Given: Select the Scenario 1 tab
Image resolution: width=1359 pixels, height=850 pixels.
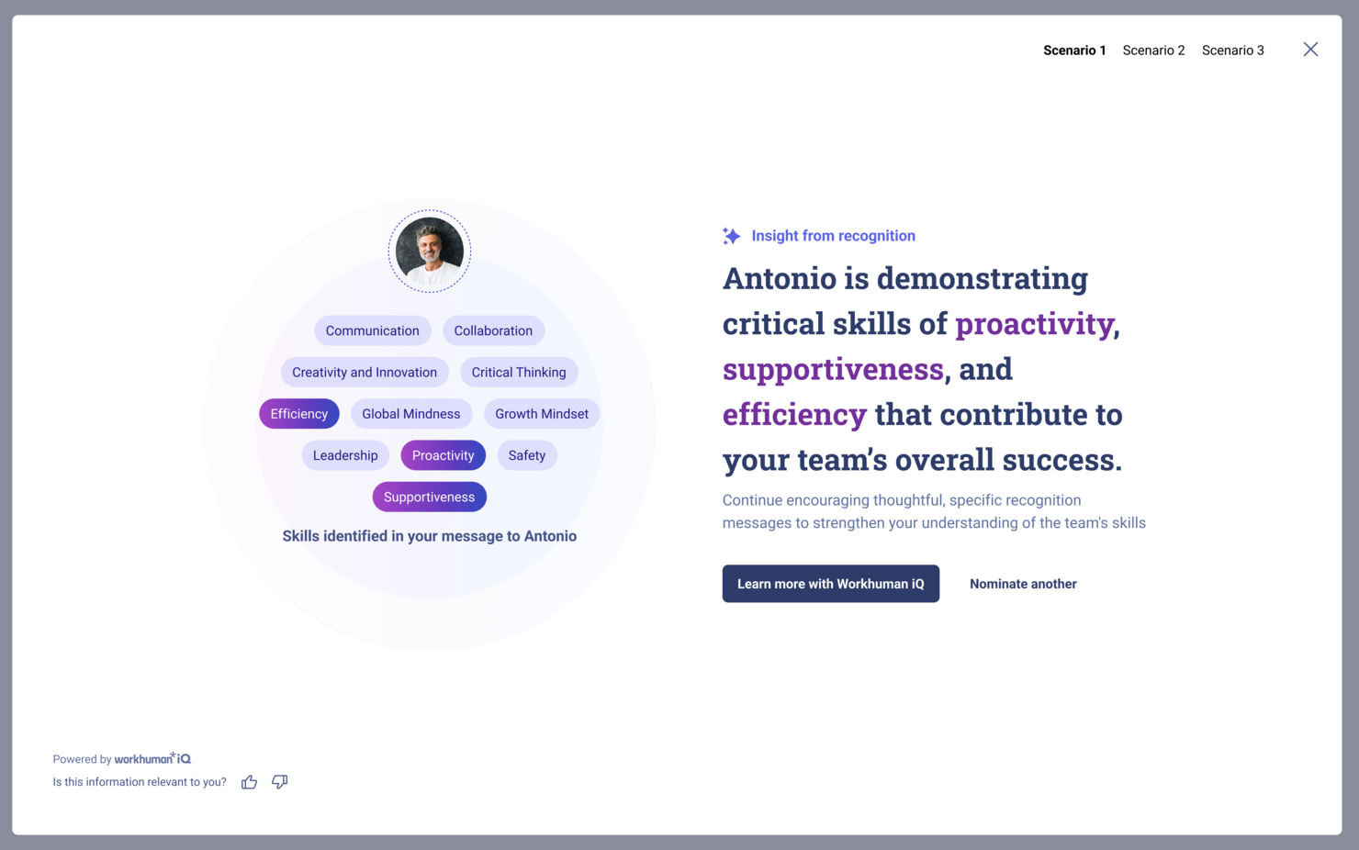Looking at the screenshot, I should [1074, 50].
